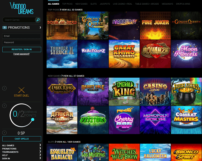
Task: Expand Tournaments sidebar chevron
Action: point(40,151)
